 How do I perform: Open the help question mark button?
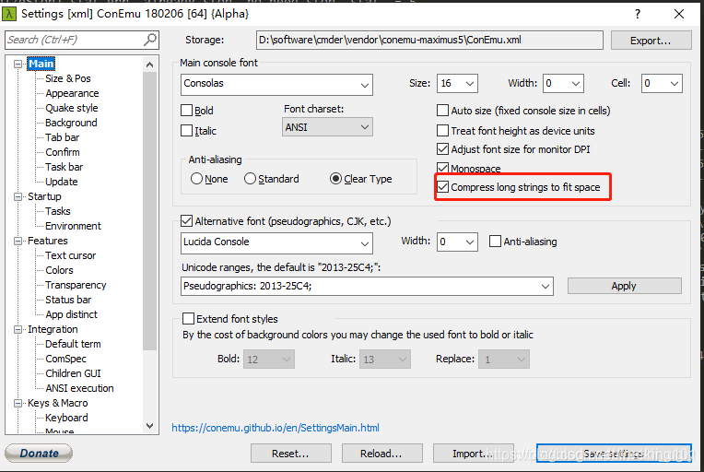coord(637,14)
